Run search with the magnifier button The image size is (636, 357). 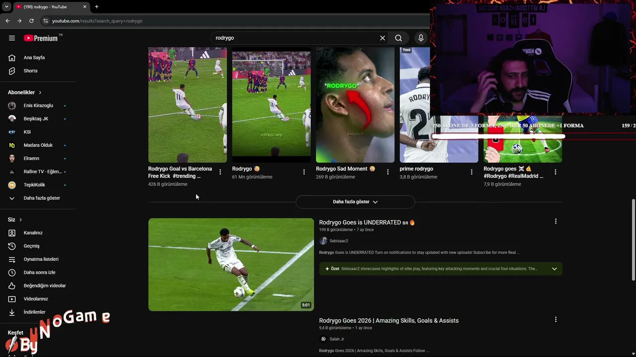[x=398, y=38]
